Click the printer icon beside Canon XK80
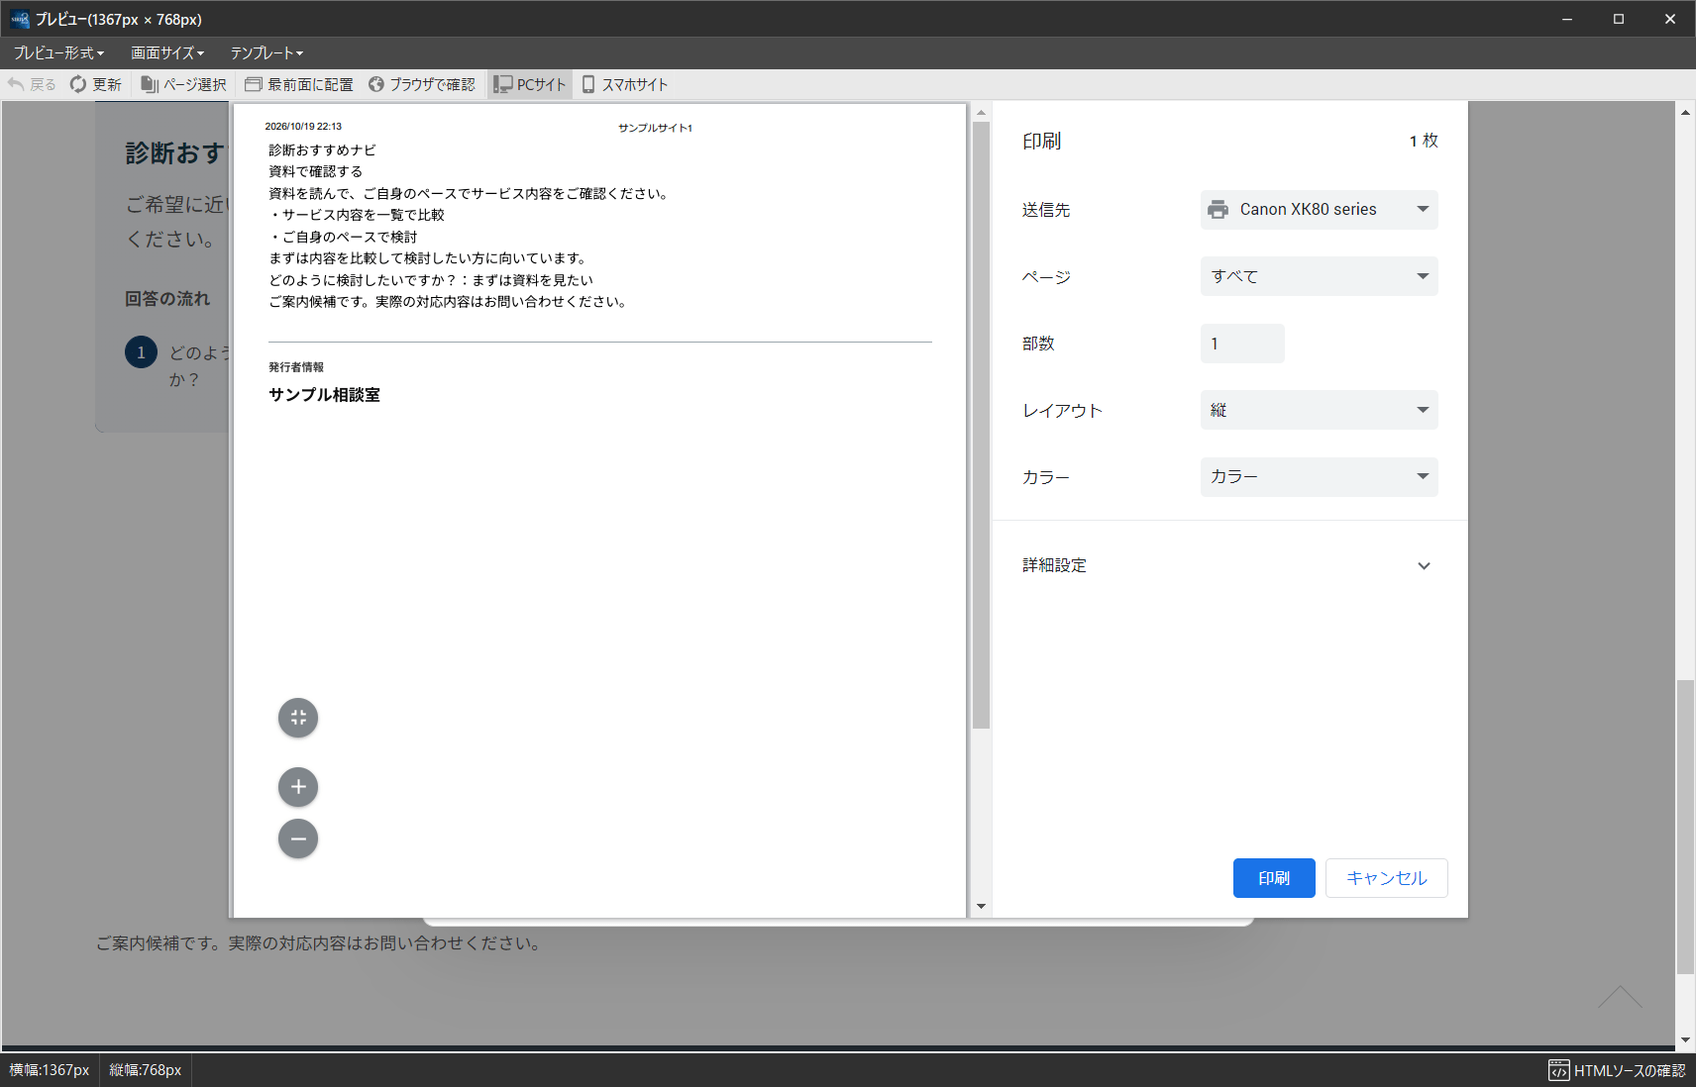This screenshot has width=1696, height=1087. [1218, 210]
